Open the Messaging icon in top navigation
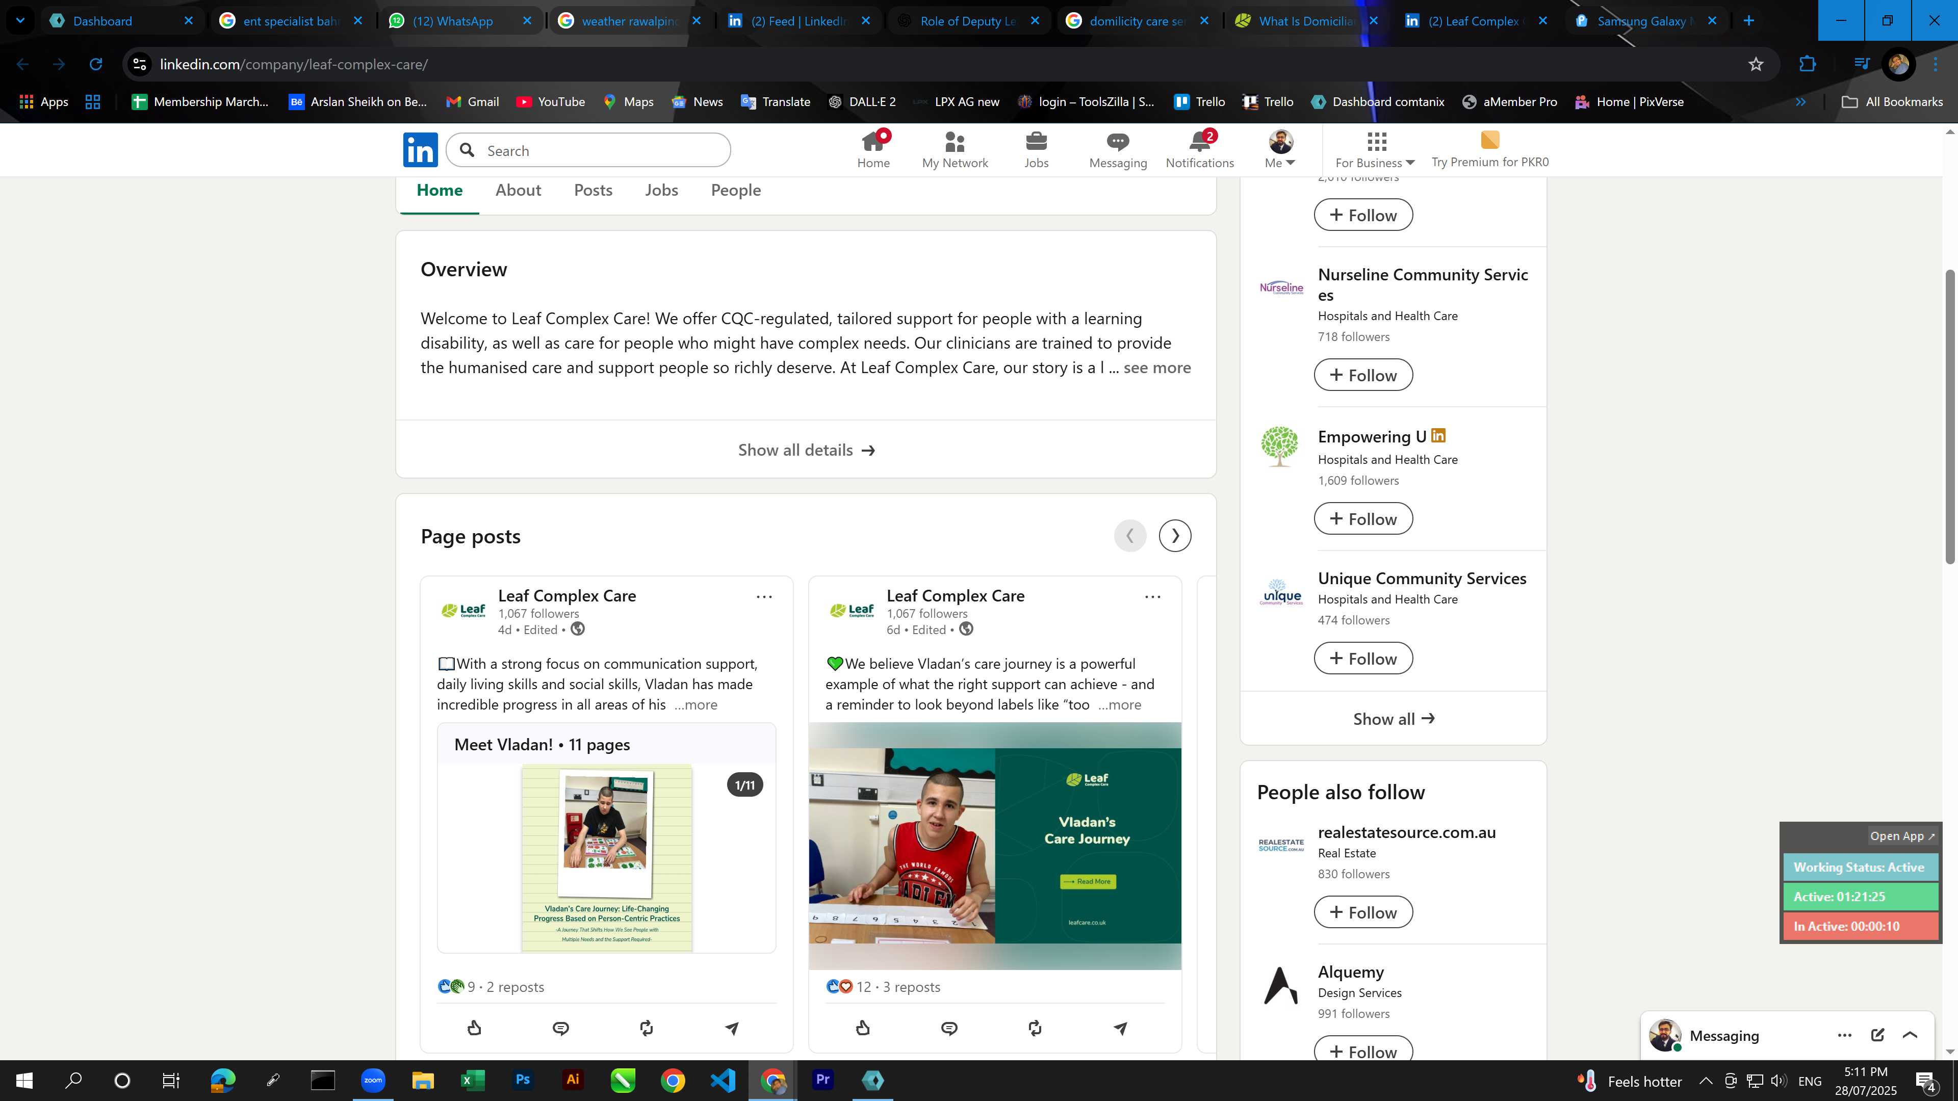1958x1101 pixels. (x=1117, y=150)
